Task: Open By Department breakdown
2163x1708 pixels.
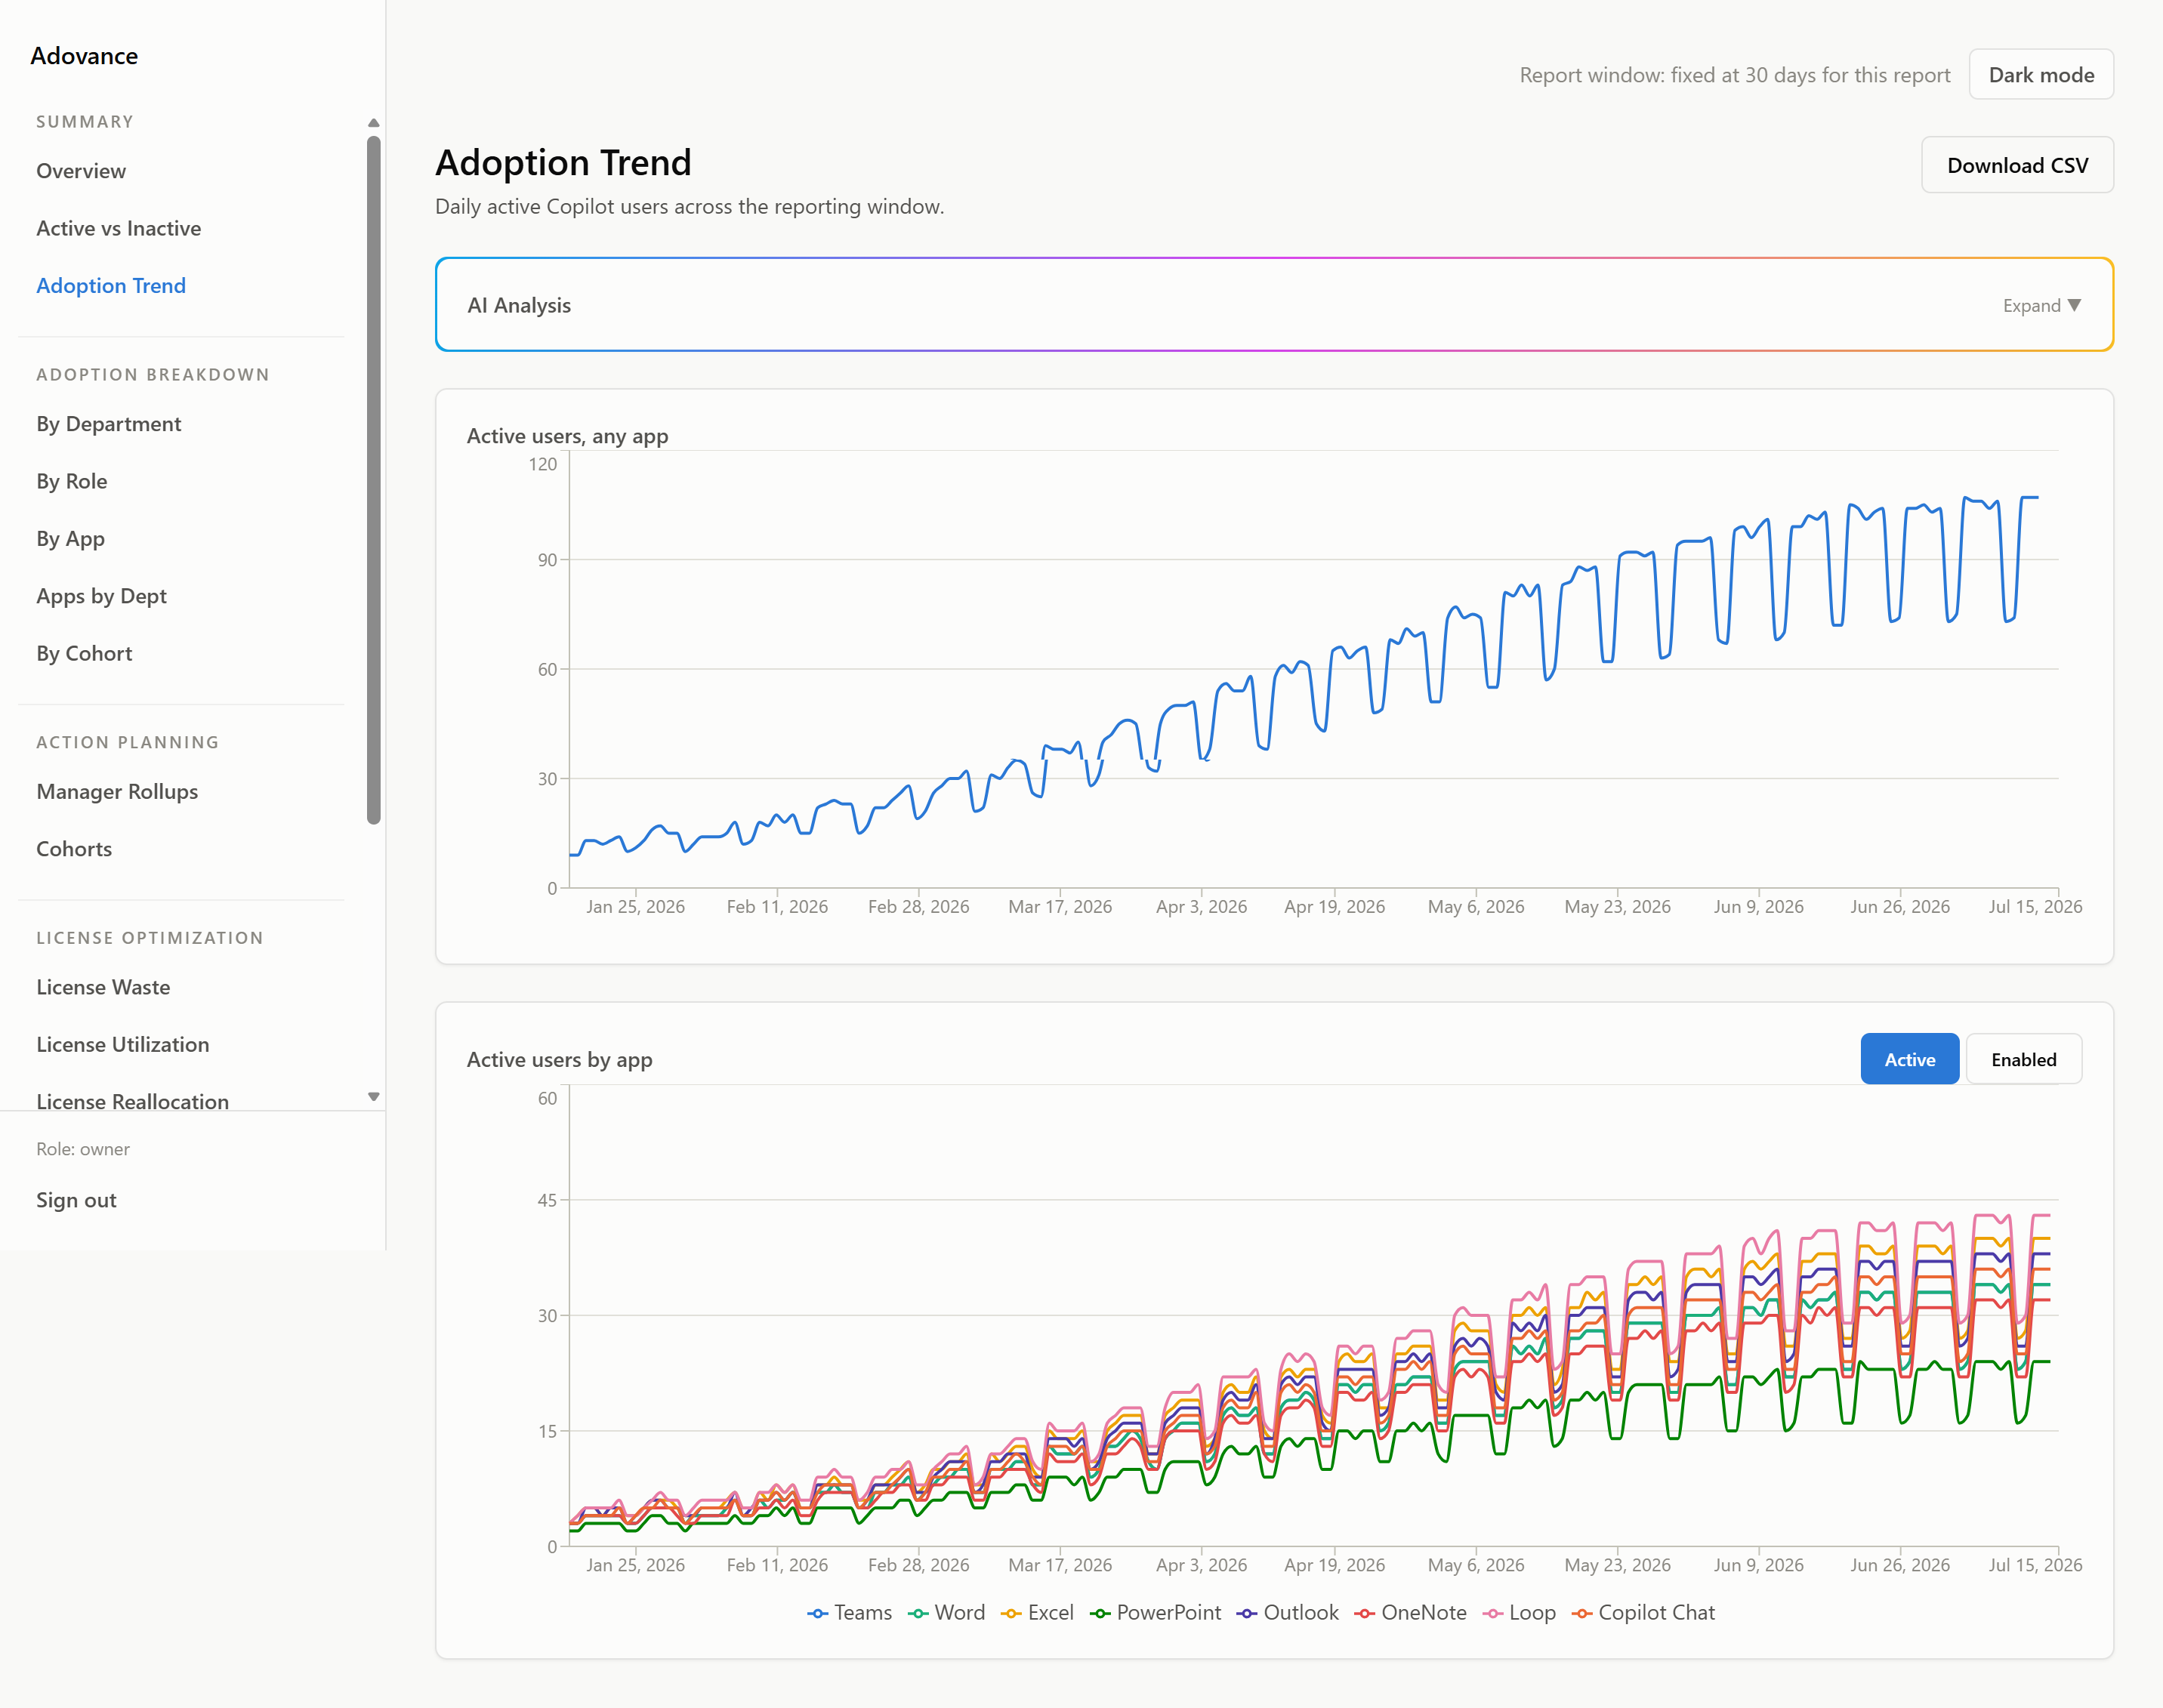Action: [108, 424]
